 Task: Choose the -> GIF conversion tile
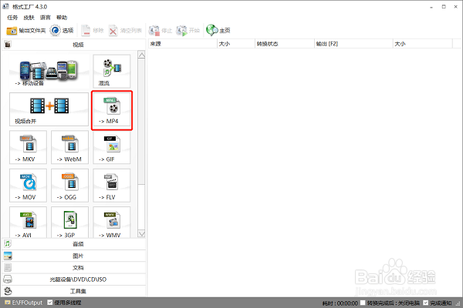click(x=112, y=147)
